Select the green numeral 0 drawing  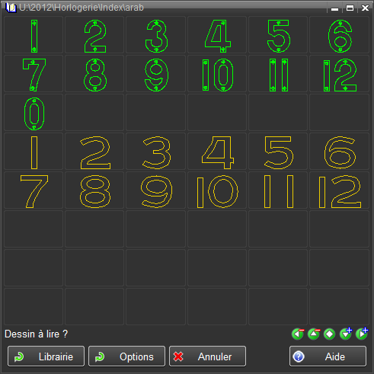click(x=34, y=113)
